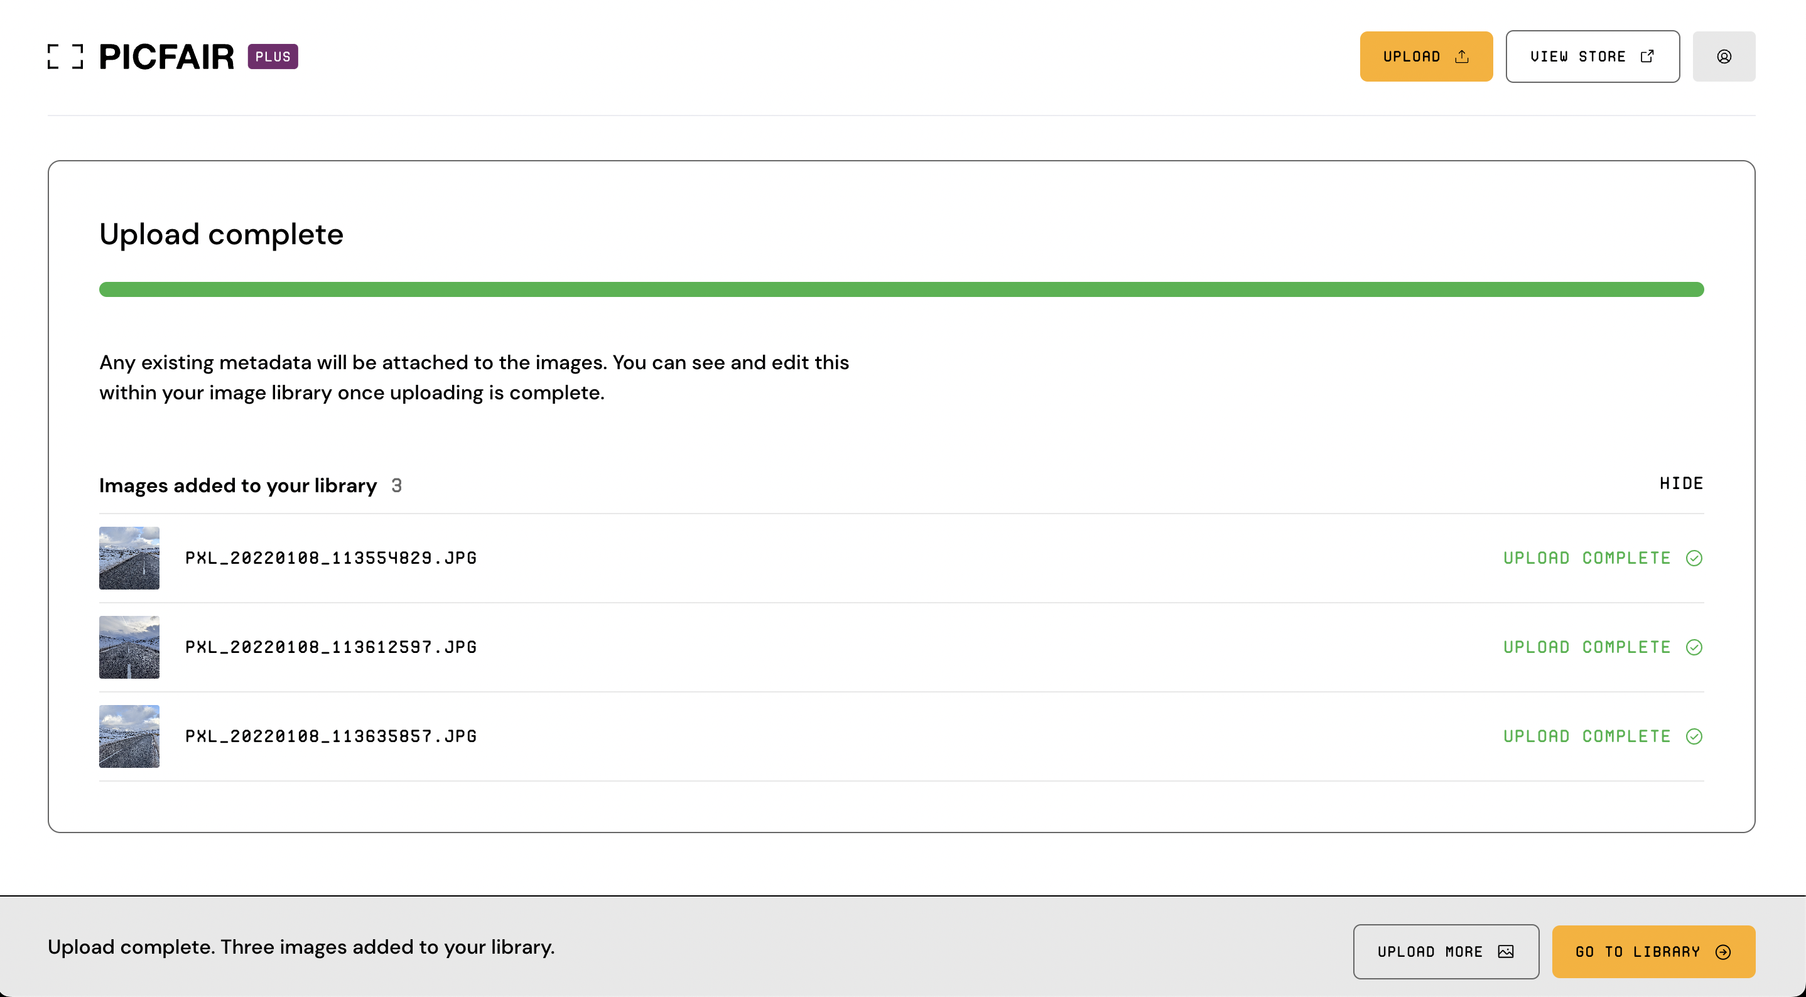
Task: Open the user account menu icon
Action: tap(1724, 57)
